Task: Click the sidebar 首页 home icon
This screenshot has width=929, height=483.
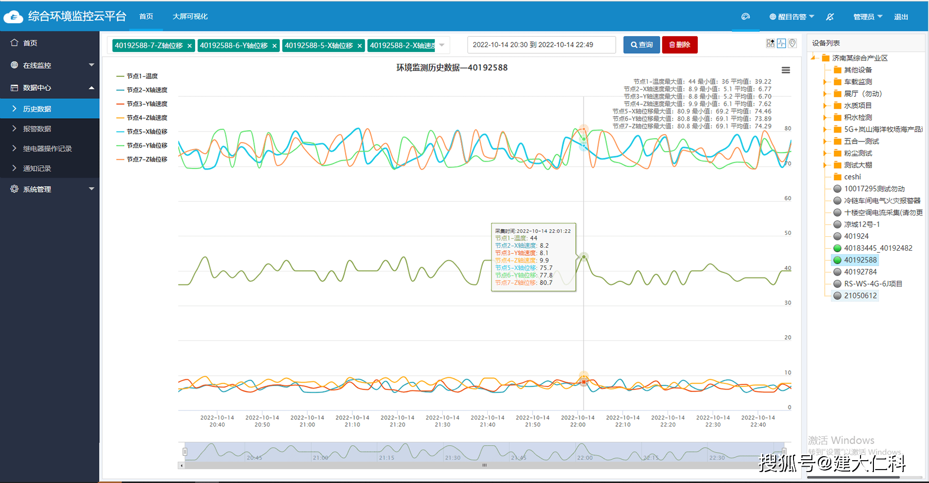Action: click(x=14, y=43)
